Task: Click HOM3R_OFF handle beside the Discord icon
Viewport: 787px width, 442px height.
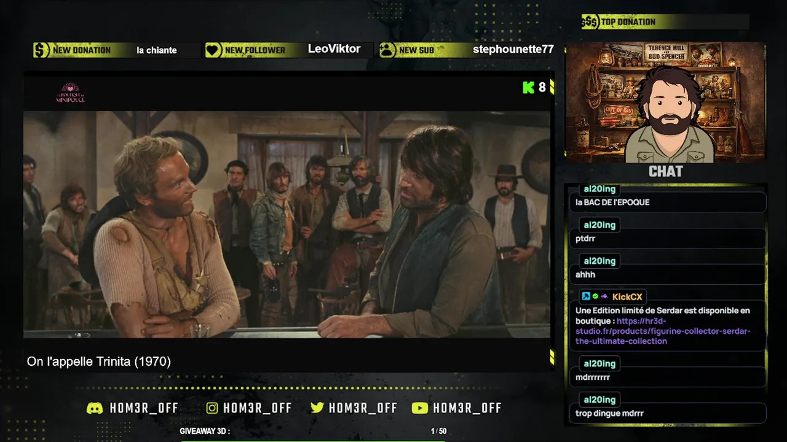Action: pos(144,408)
